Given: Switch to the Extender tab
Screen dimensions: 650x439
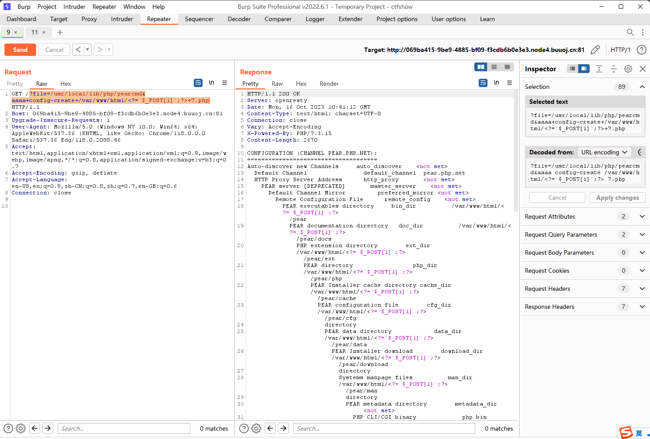Looking at the screenshot, I should [351, 19].
